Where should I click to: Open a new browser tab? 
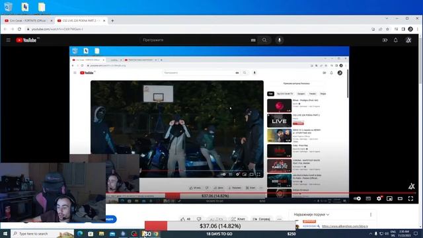(x=112, y=20)
